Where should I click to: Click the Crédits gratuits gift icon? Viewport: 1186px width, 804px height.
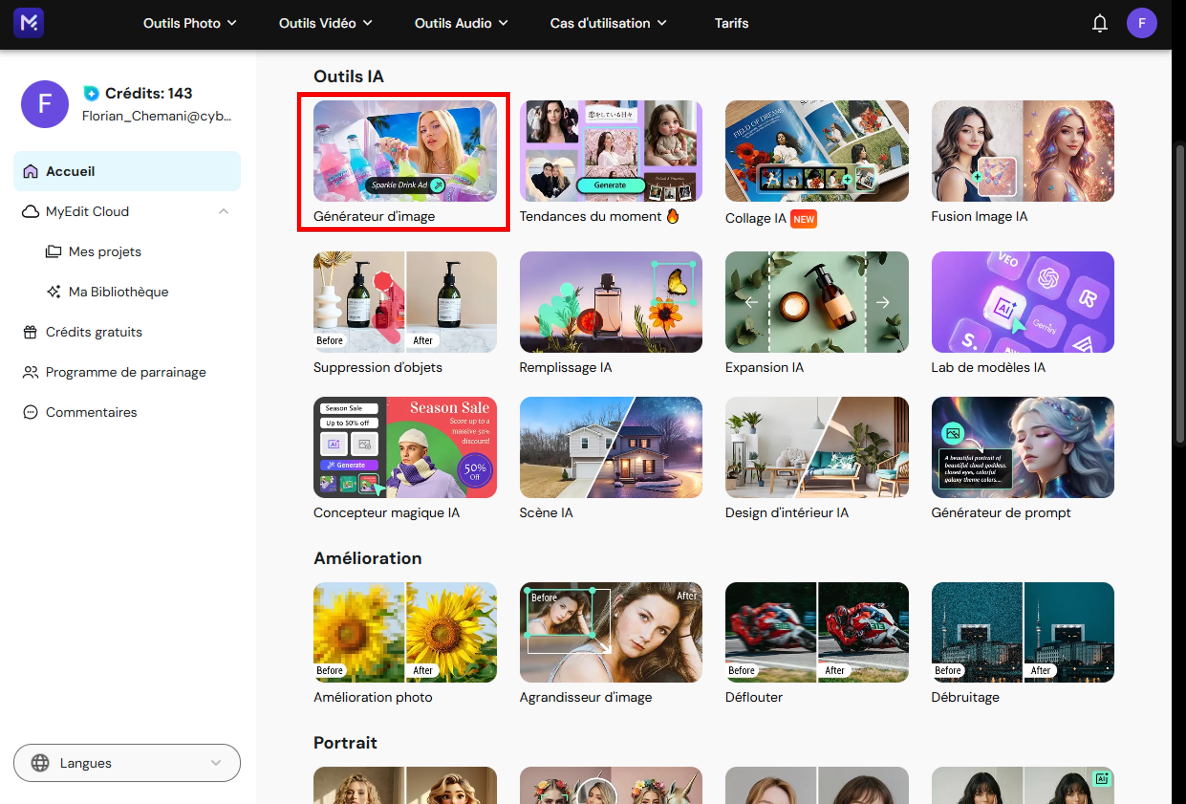(x=31, y=332)
